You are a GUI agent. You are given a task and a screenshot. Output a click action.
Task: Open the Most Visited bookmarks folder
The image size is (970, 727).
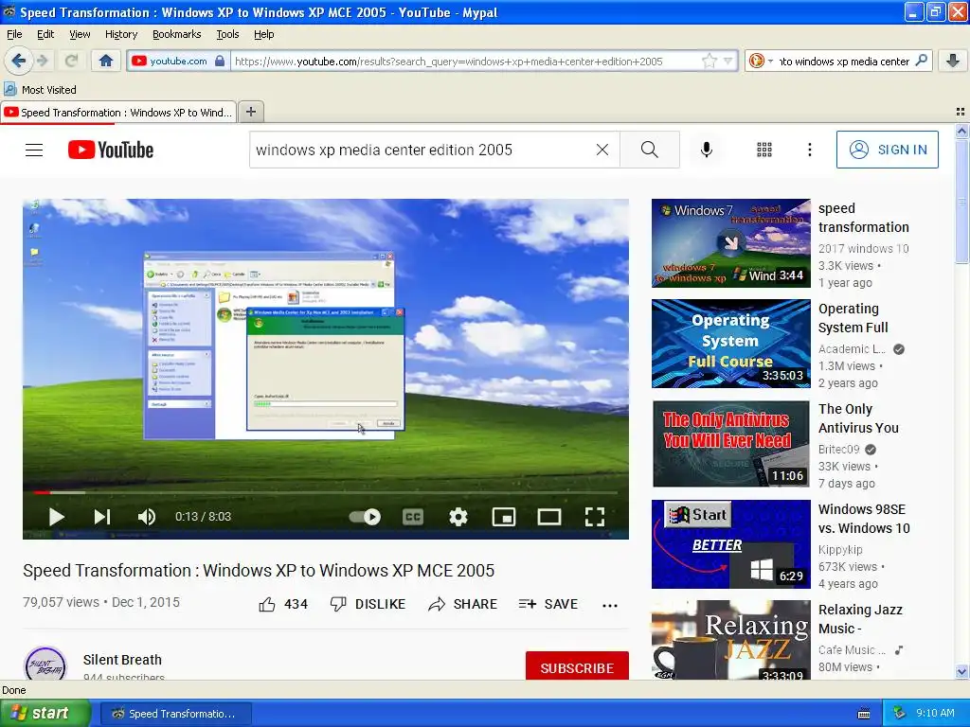point(40,90)
